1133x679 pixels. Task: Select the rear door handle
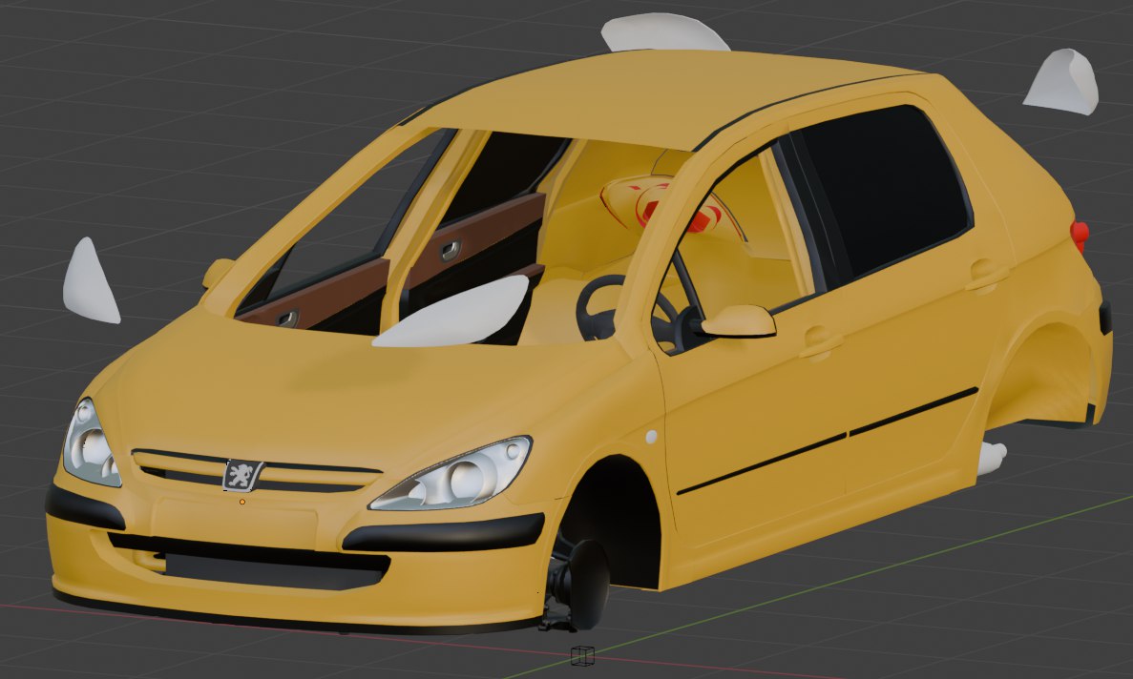pos(986,275)
